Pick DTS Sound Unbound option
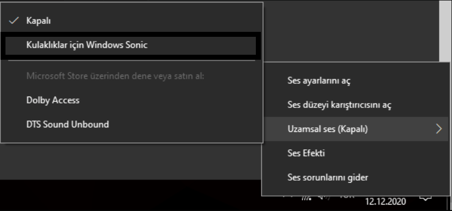 click(x=67, y=124)
